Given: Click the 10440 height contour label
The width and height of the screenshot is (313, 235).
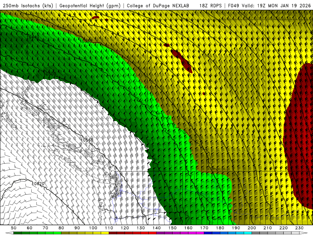Looking at the screenshot, I should tap(33, 37).
